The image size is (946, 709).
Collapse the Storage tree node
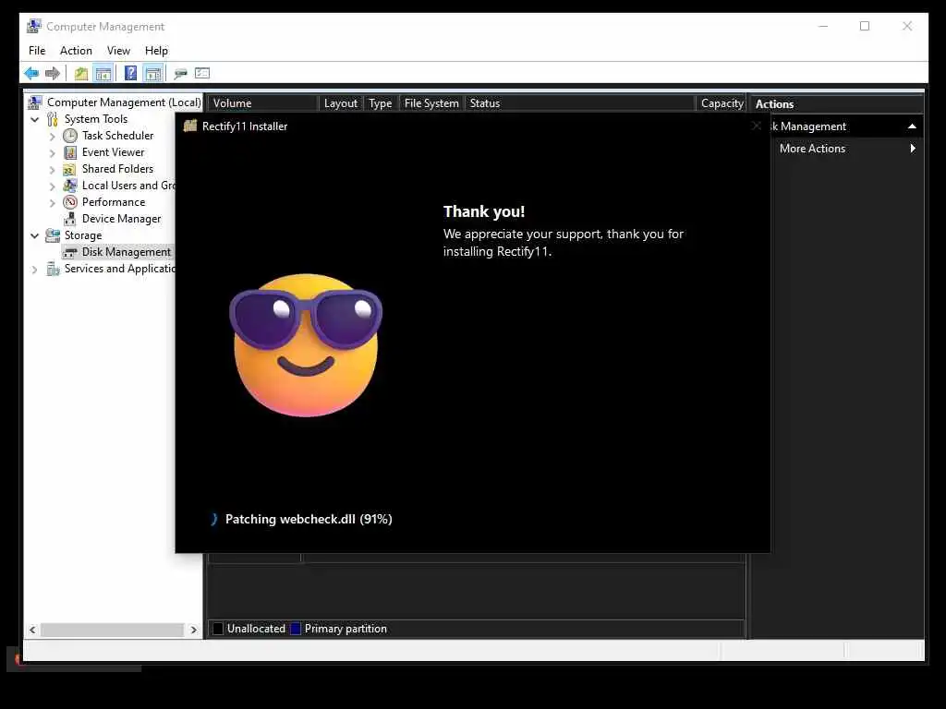(x=35, y=235)
